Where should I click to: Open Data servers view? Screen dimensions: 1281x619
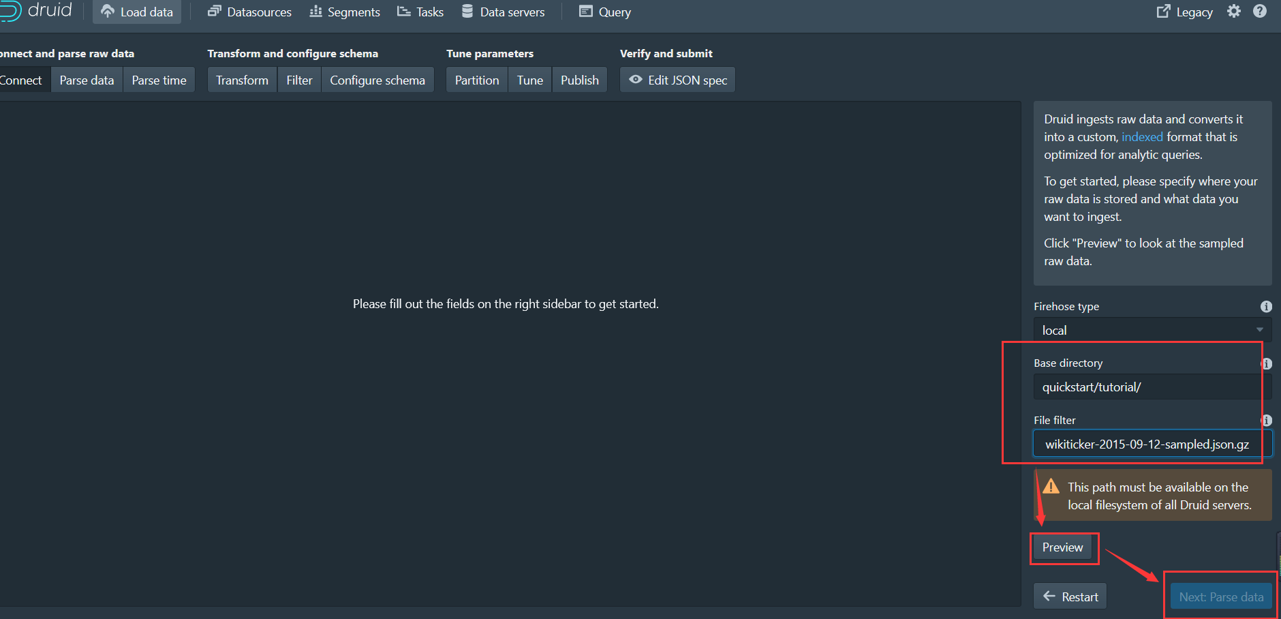pyautogui.click(x=504, y=12)
